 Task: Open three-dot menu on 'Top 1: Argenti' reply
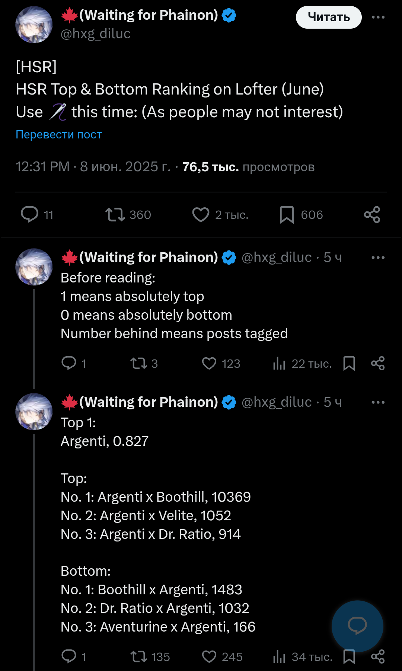378,402
